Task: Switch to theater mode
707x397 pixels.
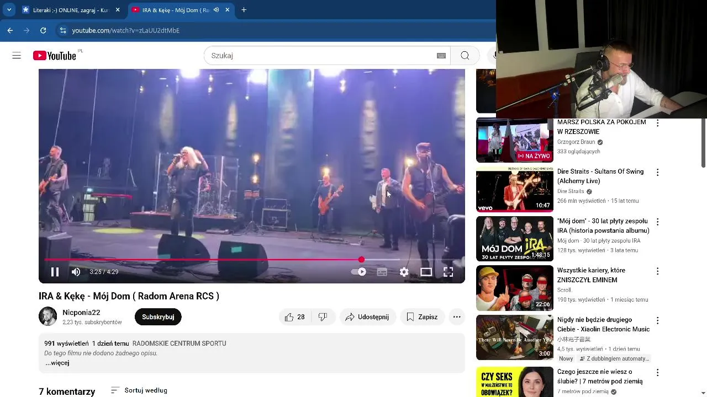Action: 426,272
